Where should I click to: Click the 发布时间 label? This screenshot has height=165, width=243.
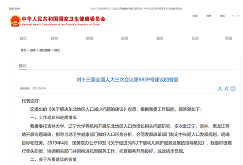25,88
